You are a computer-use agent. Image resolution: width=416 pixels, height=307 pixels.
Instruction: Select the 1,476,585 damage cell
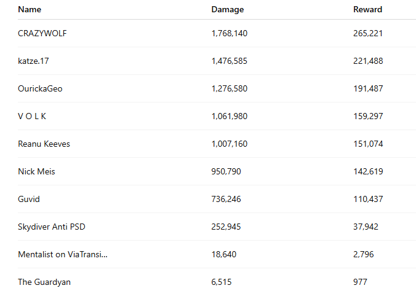(229, 61)
